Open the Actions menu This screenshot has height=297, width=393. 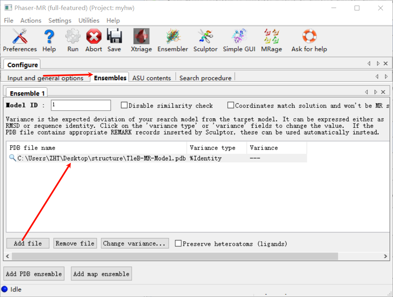click(30, 20)
